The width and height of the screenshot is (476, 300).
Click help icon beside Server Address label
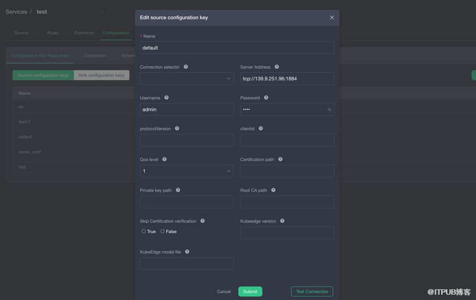(x=277, y=67)
